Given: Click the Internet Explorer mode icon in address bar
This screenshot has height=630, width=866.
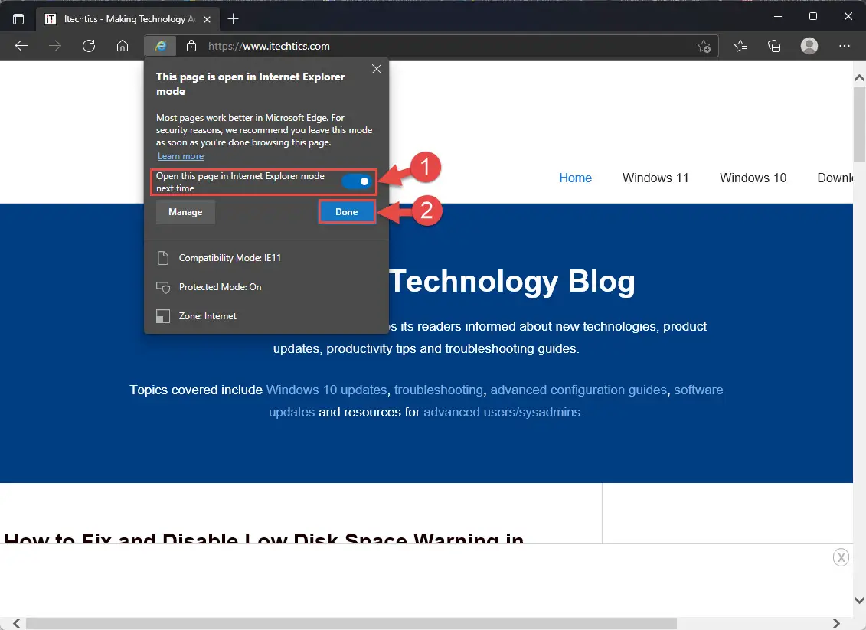Looking at the screenshot, I should click(x=161, y=45).
